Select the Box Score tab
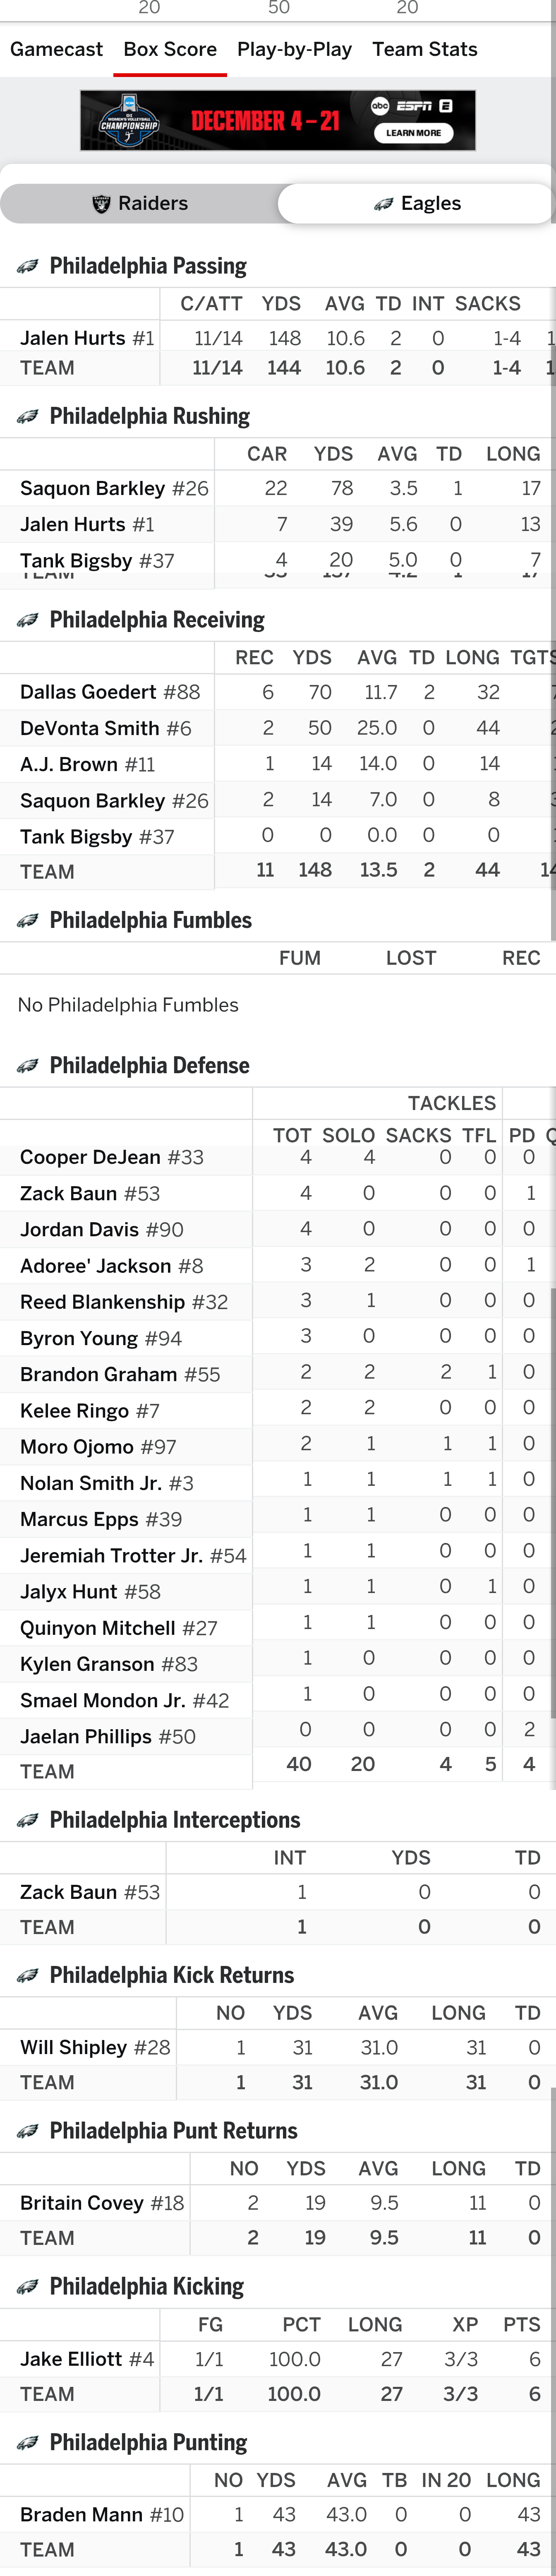The width and height of the screenshot is (556, 2576). [x=170, y=49]
